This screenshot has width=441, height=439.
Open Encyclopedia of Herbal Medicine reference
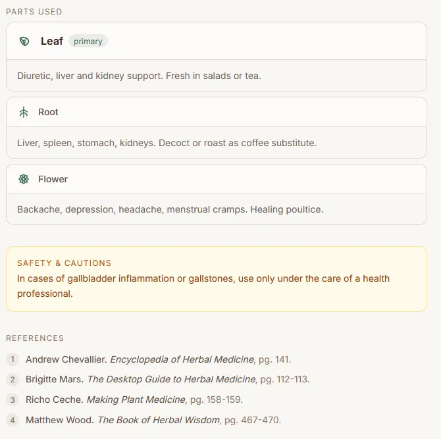tap(182, 359)
